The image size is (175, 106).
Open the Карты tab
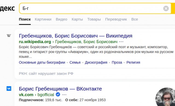pos(77,19)
